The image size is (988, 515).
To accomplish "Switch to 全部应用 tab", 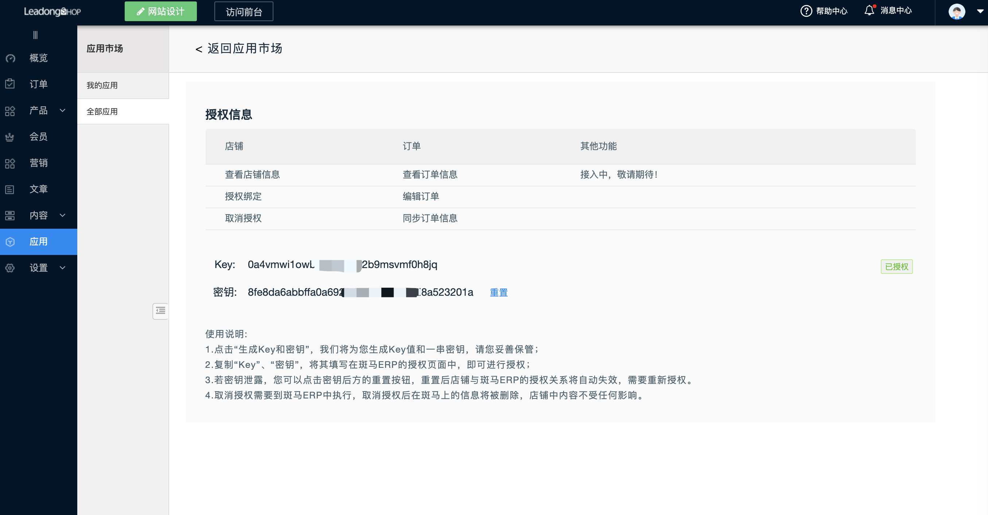I will 102,111.
